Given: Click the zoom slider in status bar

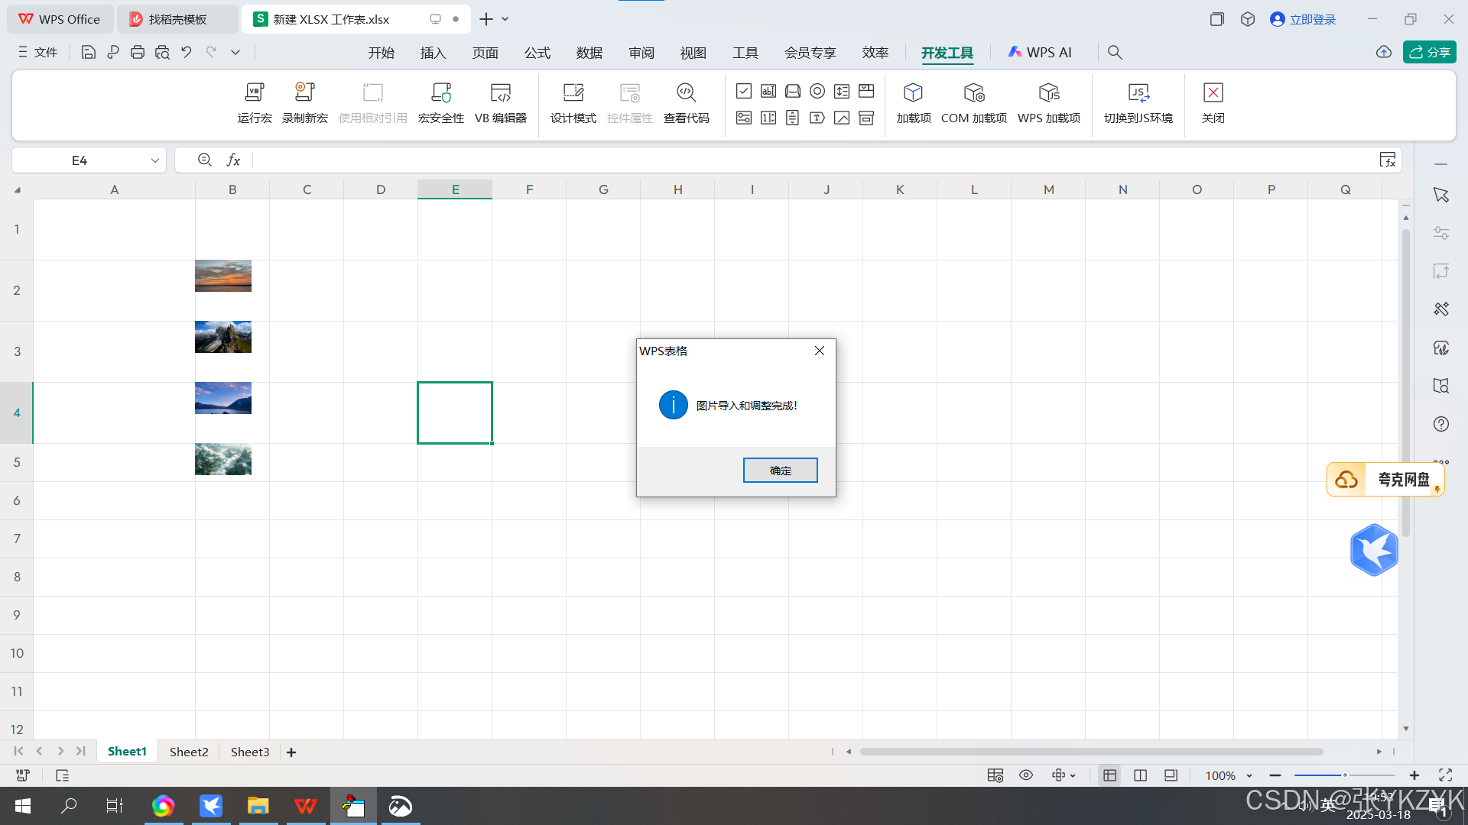Looking at the screenshot, I should click(1345, 775).
